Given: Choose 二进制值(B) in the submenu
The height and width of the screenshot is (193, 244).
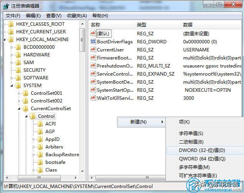Looking at the screenshot, I should tap(205, 142).
